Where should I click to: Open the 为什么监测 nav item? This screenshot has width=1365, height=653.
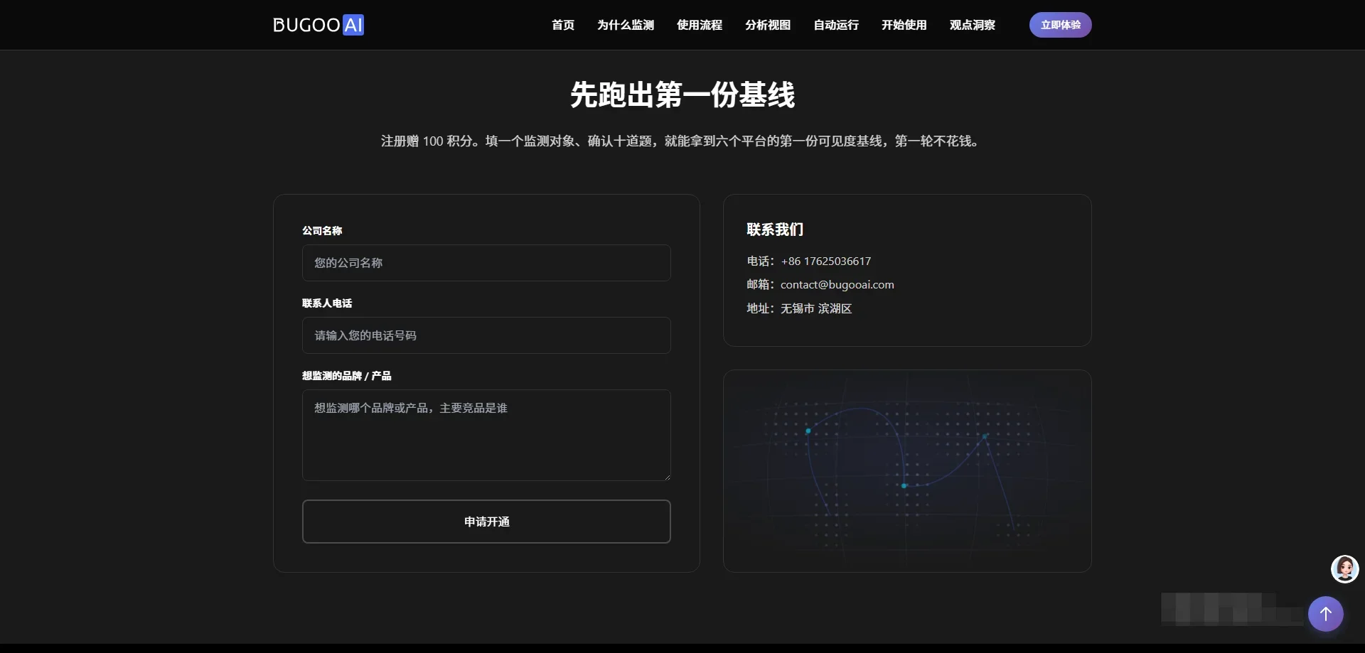pos(626,25)
